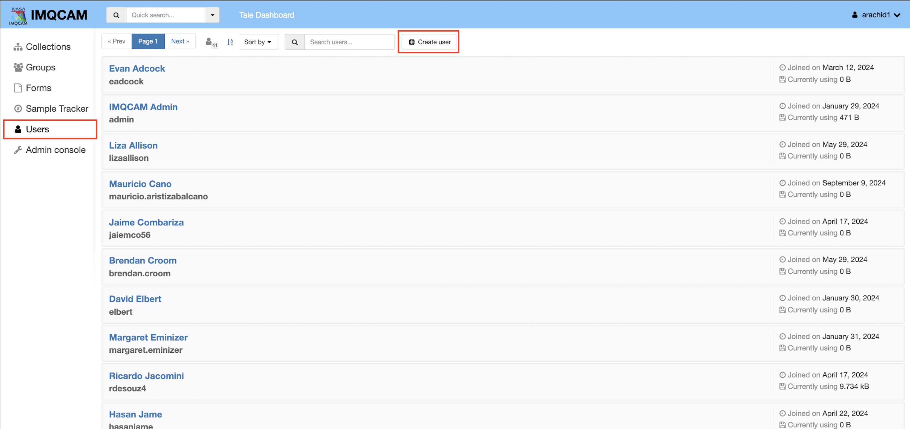The width and height of the screenshot is (910, 429).
Task: Click the Groups people icon
Action: (x=18, y=67)
